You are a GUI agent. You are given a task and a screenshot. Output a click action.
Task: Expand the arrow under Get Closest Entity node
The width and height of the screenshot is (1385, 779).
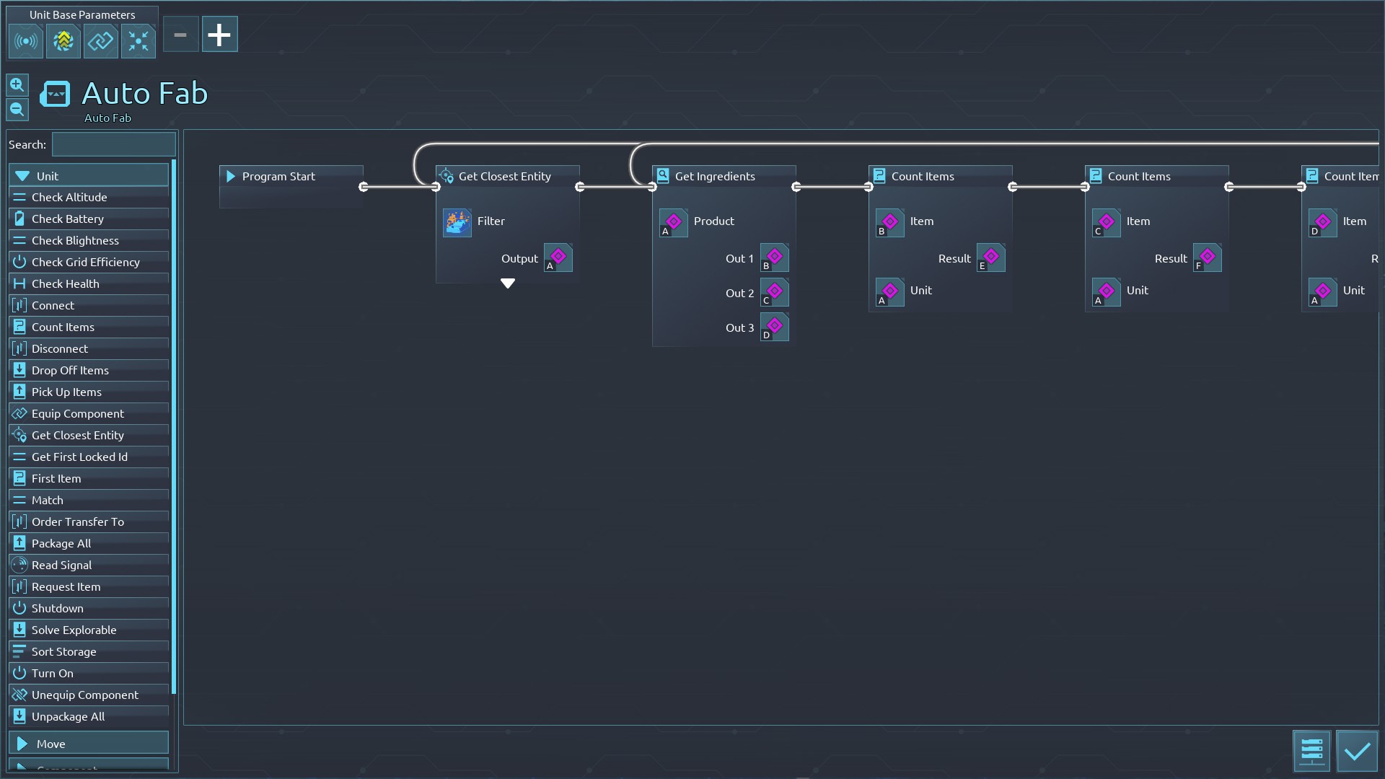pyautogui.click(x=508, y=283)
